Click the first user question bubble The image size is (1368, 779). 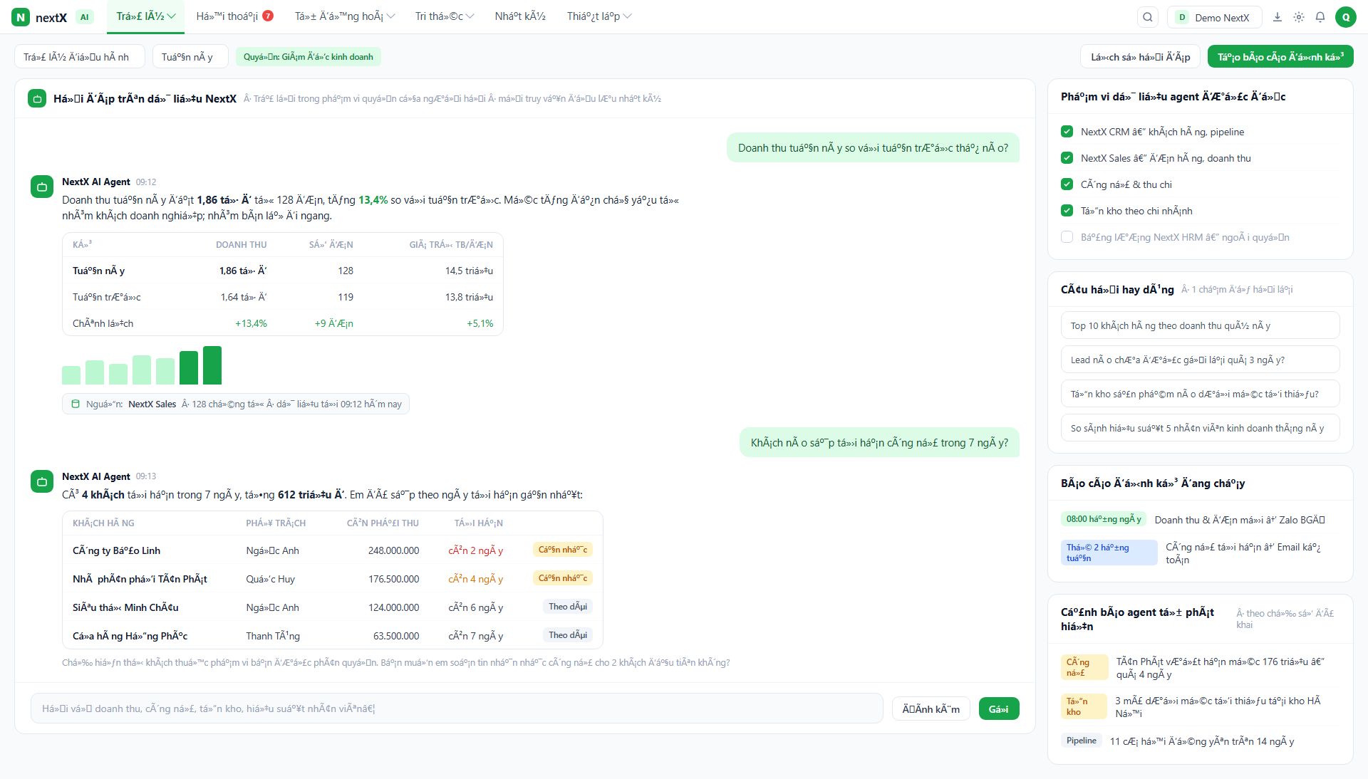[x=873, y=148]
